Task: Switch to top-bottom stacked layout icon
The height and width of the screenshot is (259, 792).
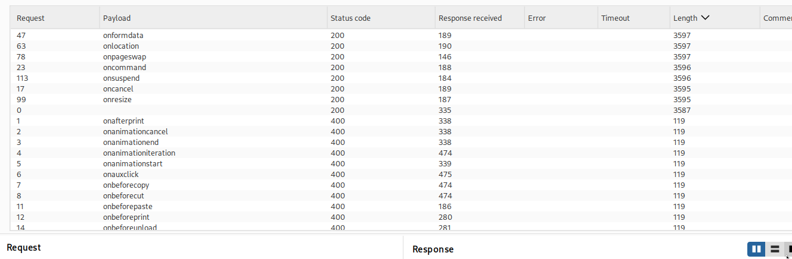Action: (x=774, y=249)
